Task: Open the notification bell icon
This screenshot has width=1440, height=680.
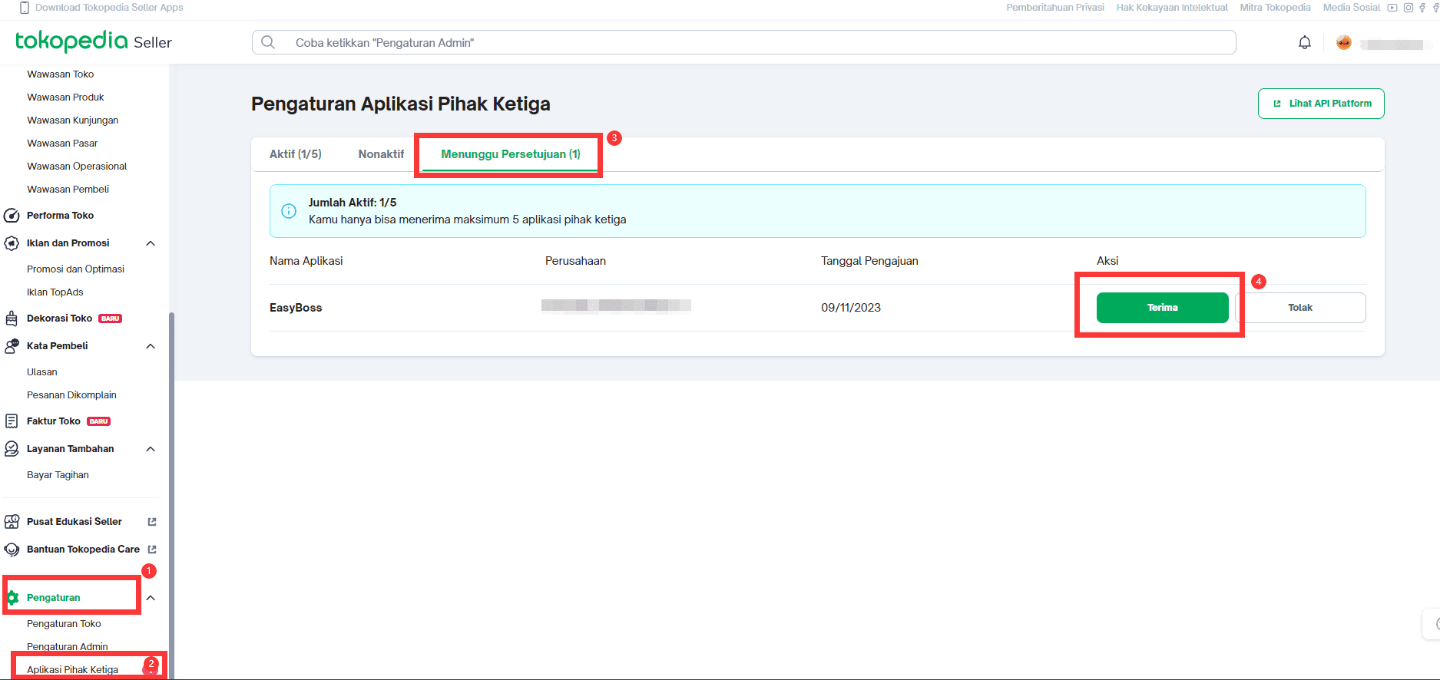Action: tap(1304, 43)
